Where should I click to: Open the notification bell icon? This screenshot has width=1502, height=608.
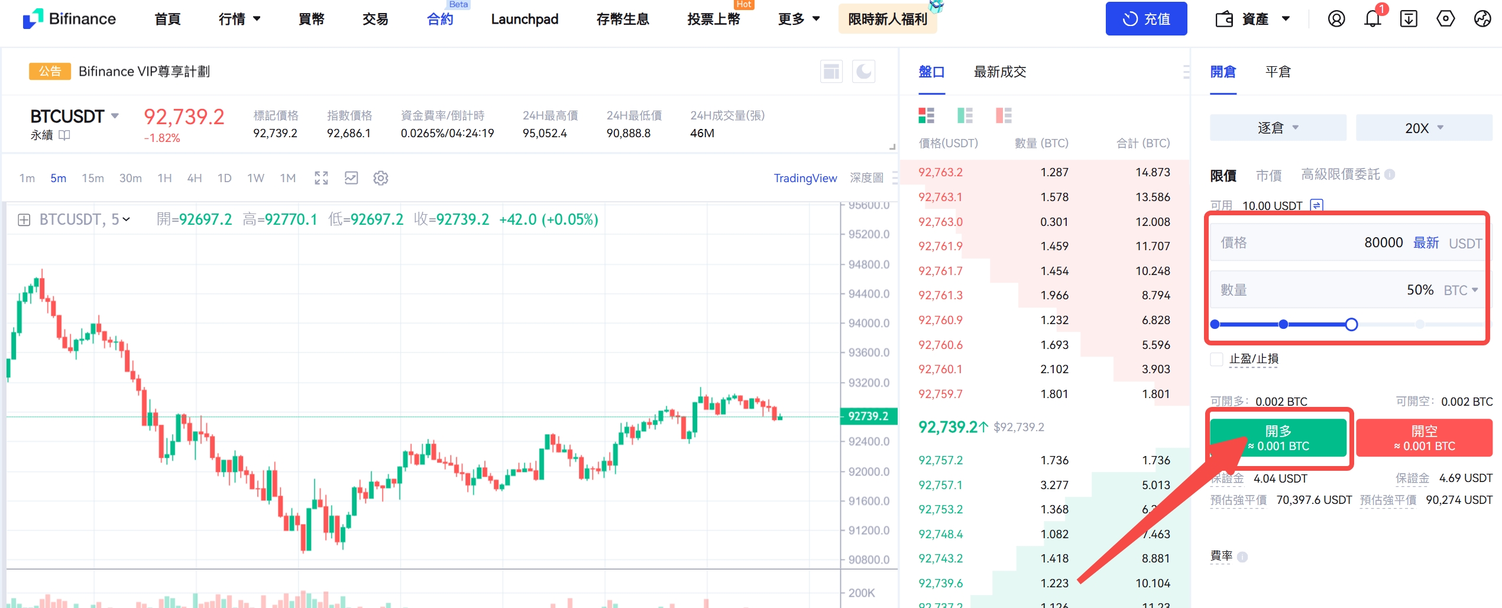tap(1372, 19)
